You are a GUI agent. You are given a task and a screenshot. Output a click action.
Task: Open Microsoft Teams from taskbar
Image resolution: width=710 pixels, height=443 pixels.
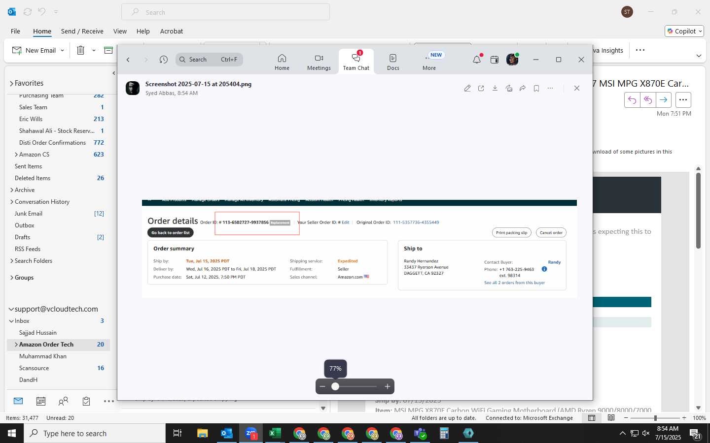point(420,433)
